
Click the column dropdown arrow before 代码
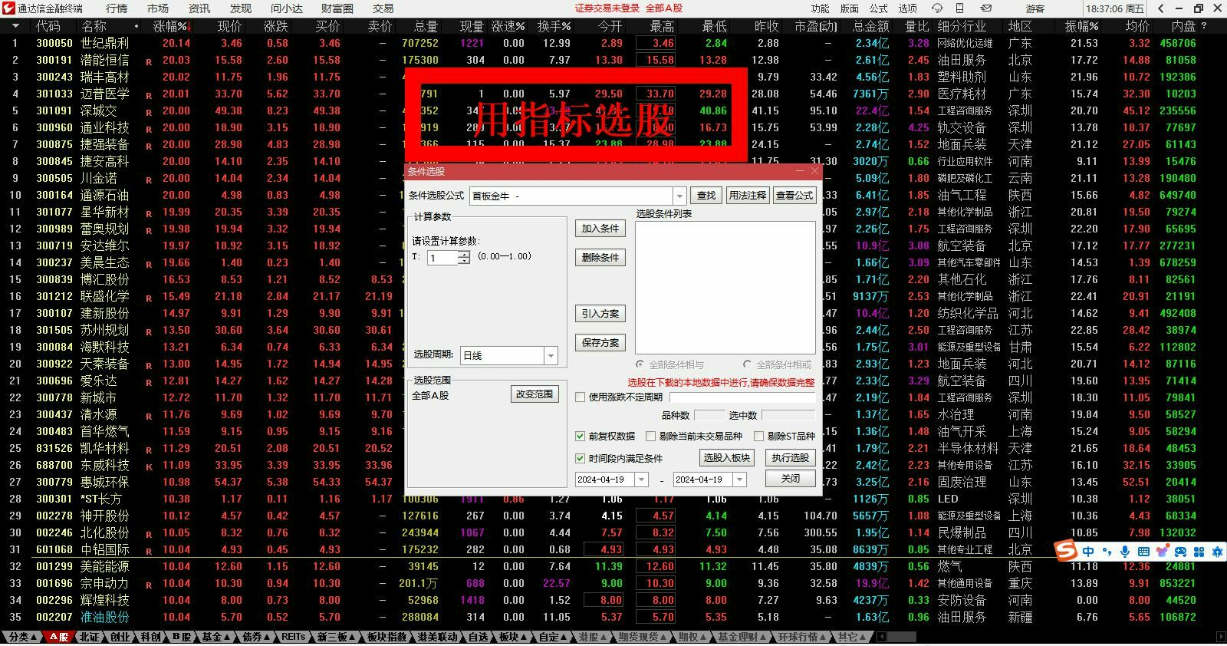(x=15, y=26)
